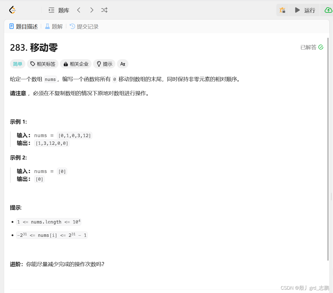Click the 题解 flask icon
This screenshot has height=293, width=333.
[x=47, y=26]
